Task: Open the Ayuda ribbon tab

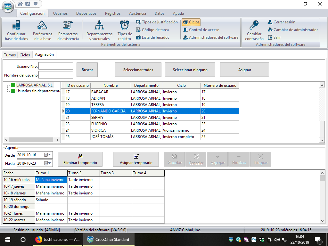Action: coord(178,13)
